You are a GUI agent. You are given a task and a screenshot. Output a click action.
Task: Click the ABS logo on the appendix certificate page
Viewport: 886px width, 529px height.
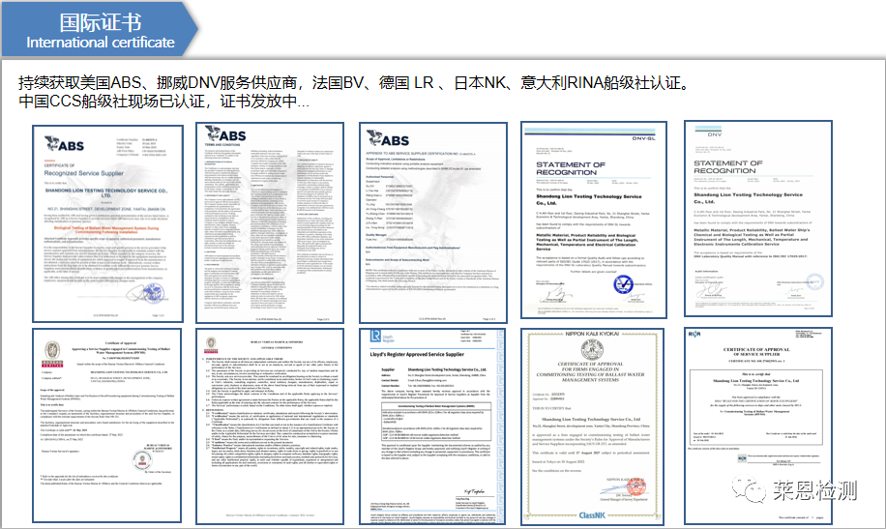coord(388,138)
